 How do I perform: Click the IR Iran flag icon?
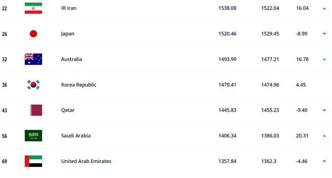tap(33, 8)
